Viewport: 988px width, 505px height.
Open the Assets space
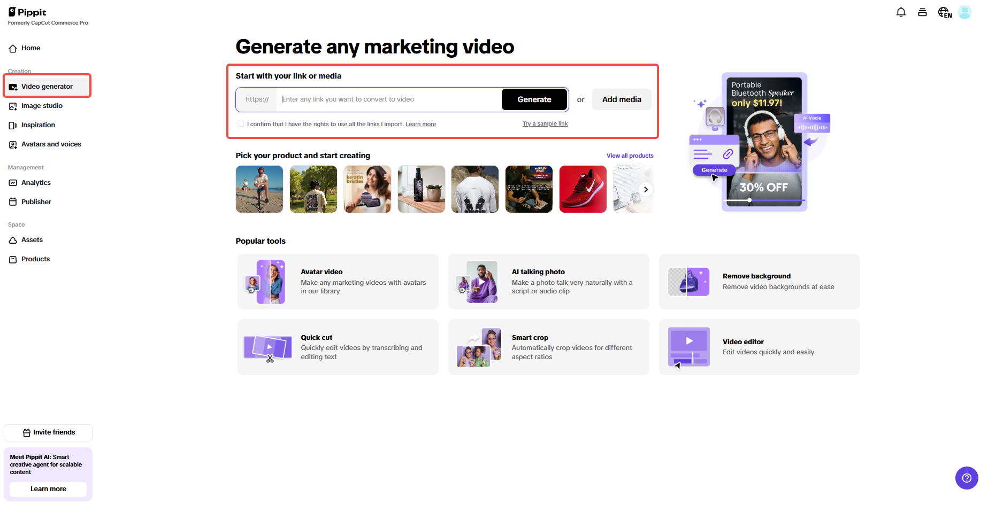point(32,239)
